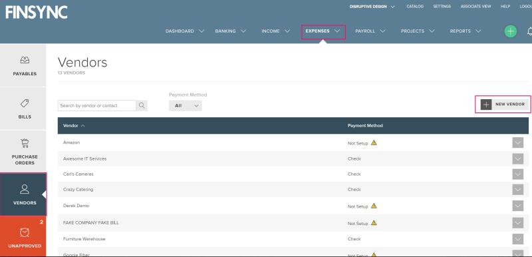This screenshot has width=532, height=257.
Task: Expand the Income menu
Action: (275, 31)
